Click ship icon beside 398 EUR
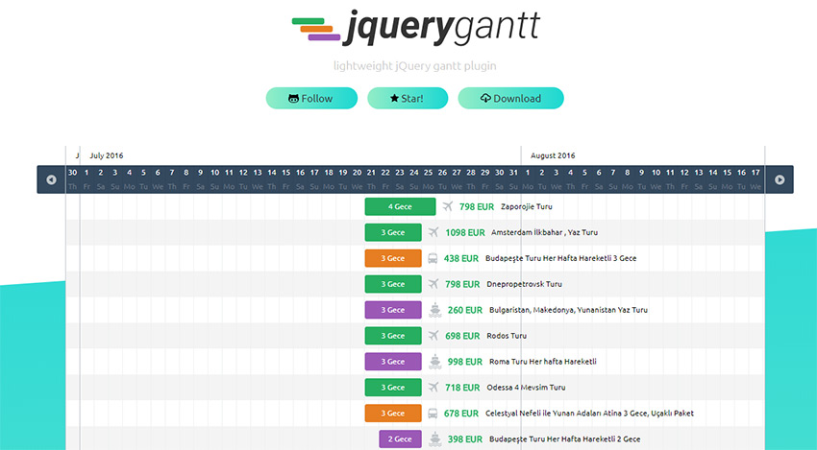817x450 pixels. [x=435, y=439]
